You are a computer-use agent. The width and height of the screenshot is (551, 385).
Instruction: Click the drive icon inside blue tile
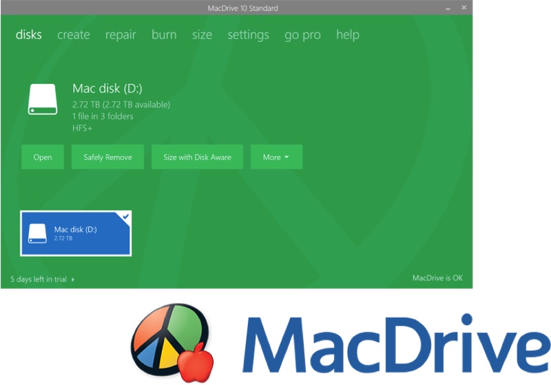point(37,234)
